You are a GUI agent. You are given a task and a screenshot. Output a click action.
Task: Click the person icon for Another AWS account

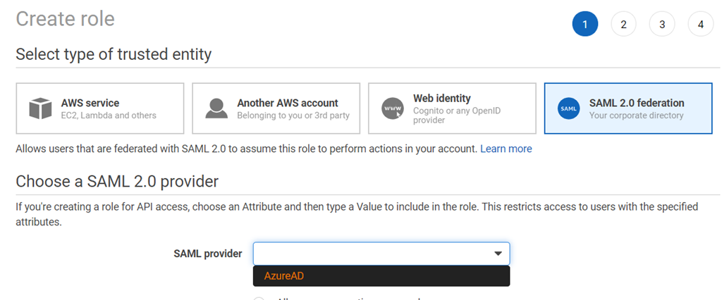tap(216, 108)
